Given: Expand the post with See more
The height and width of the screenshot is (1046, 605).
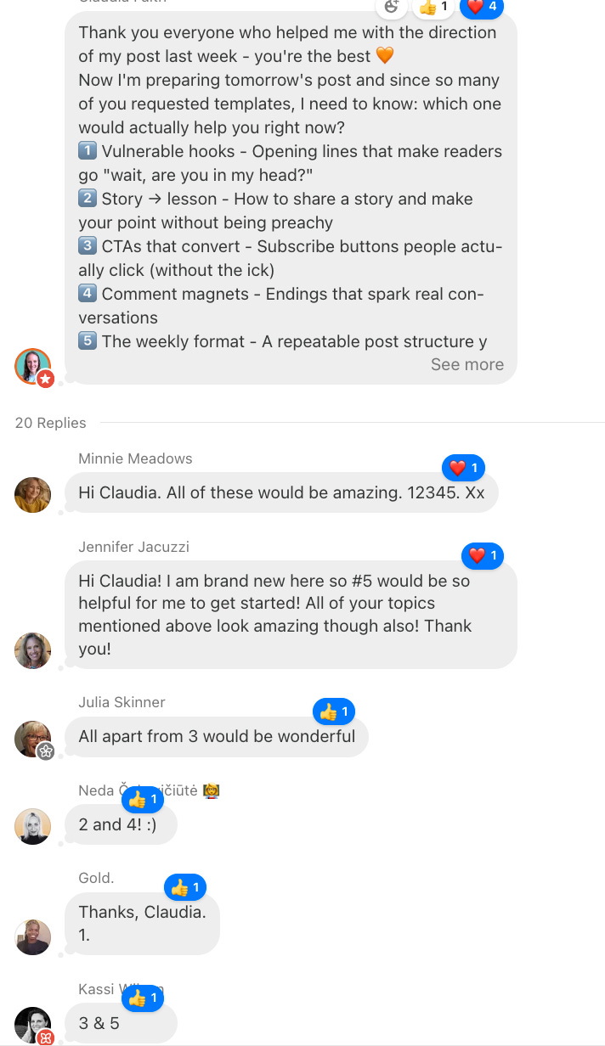Looking at the screenshot, I should 467,364.
